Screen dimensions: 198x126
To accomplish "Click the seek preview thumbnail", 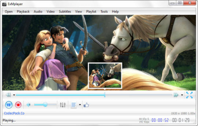I will [105, 76].
